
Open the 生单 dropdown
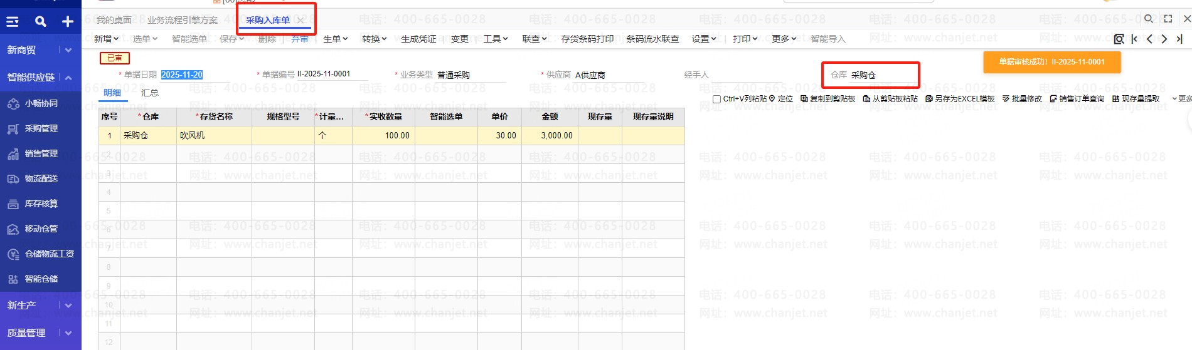point(336,39)
